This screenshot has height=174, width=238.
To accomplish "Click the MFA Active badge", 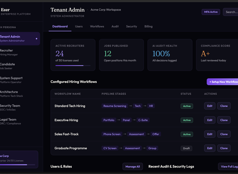I will click(x=211, y=12).
